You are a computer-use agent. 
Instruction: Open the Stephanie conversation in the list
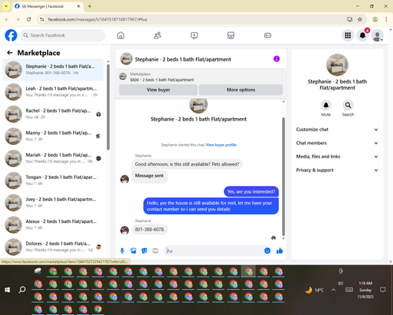[53, 69]
